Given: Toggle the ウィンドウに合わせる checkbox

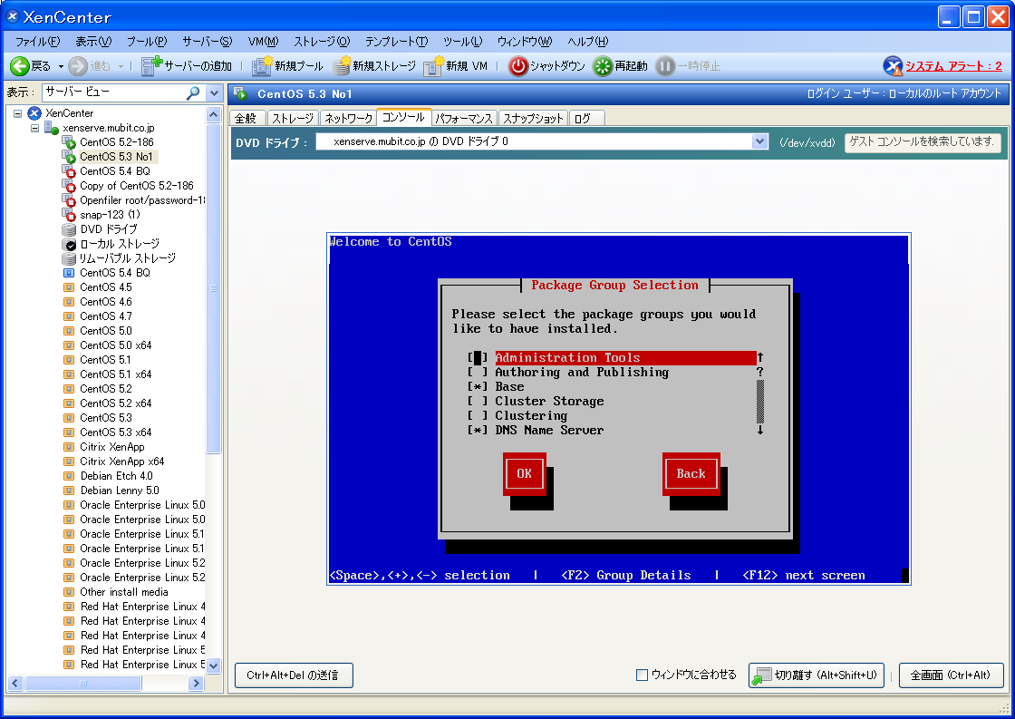Looking at the screenshot, I should tap(643, 675).
